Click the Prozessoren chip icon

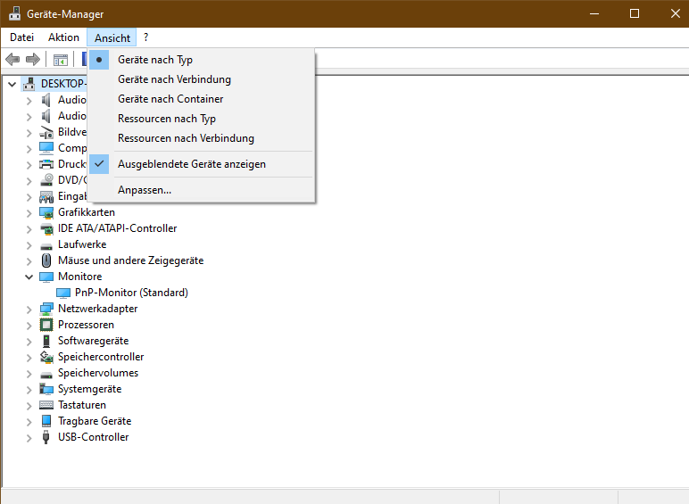click(46, 325)
